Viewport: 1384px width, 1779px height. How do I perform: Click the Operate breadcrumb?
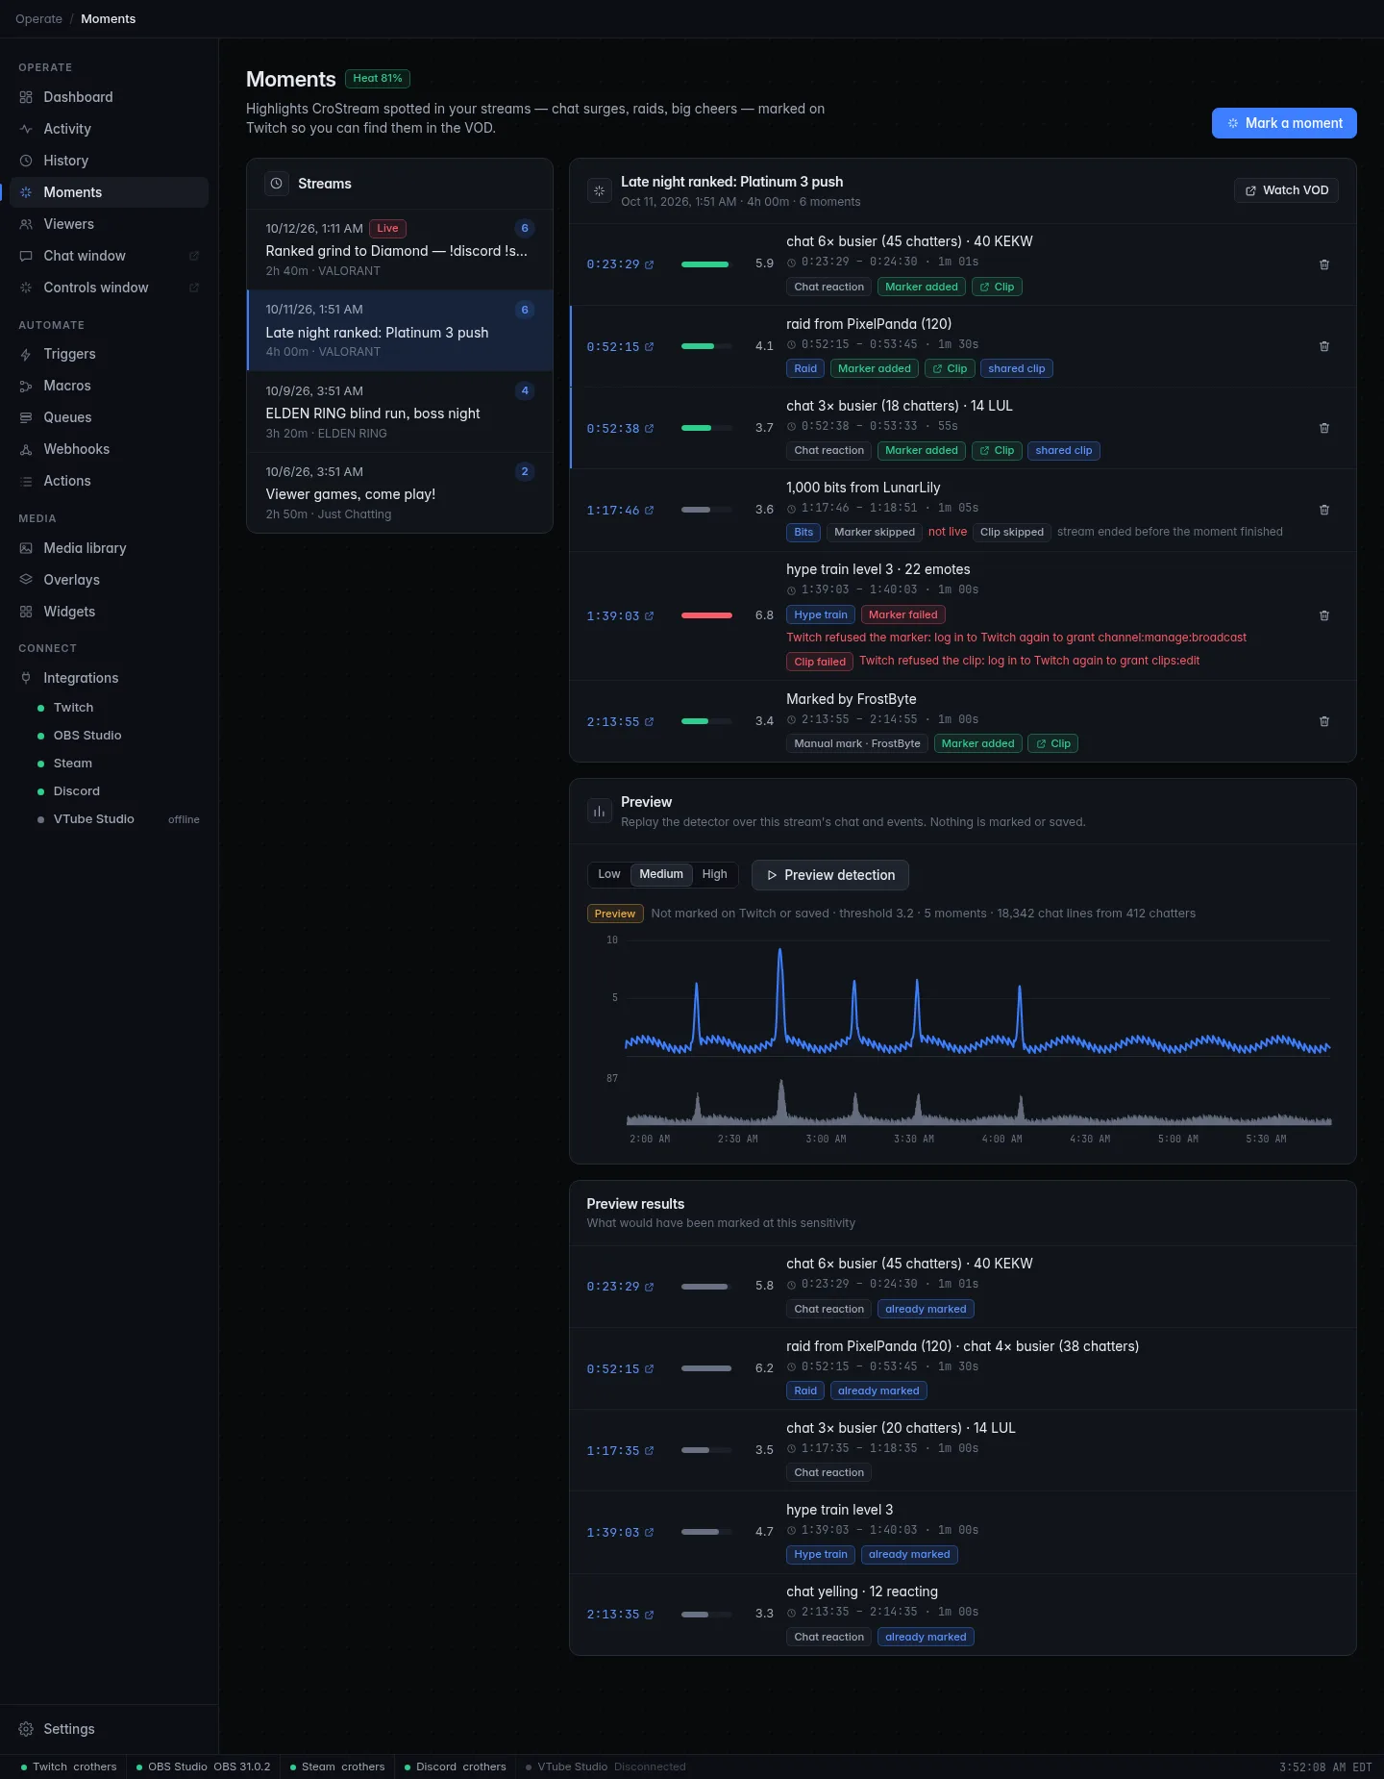38,19
